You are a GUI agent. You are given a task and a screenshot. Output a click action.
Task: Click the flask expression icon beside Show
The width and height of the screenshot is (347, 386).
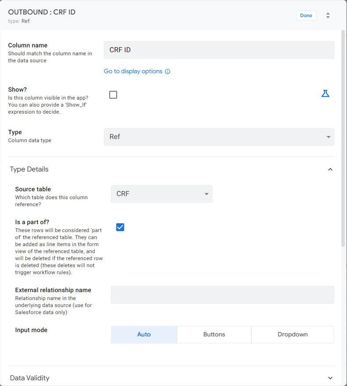[x=325, y=93]
